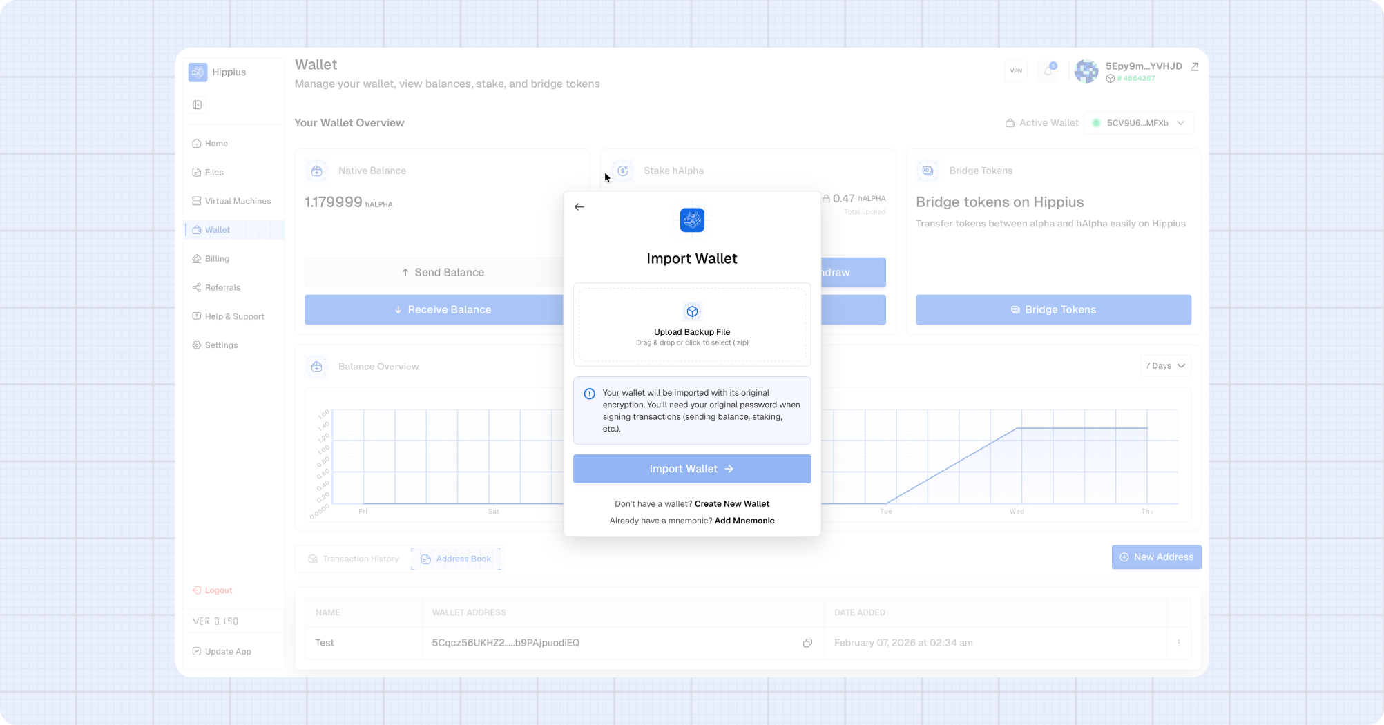Open the three-dot menu for Test row
Viewport: 1384px width, 725px height.
click(1179, 643)
